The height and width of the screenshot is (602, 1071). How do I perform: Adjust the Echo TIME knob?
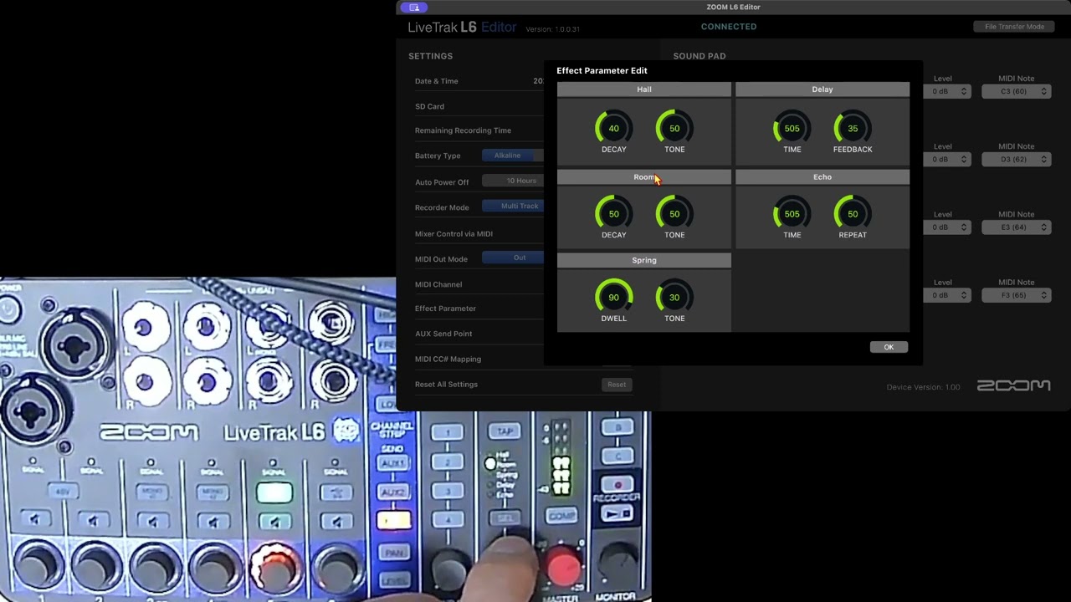[x=792, y=214]
